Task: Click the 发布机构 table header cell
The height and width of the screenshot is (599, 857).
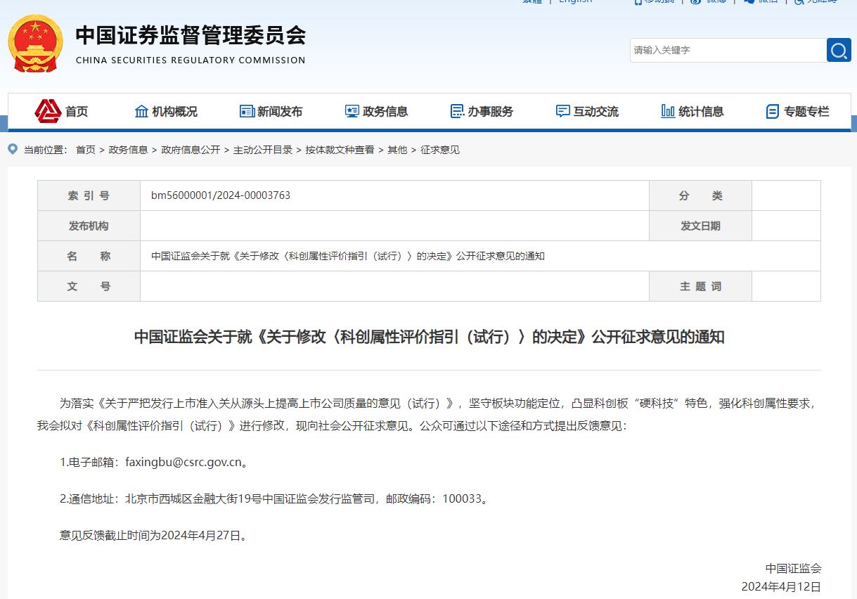Action: [x=89, y=226]
